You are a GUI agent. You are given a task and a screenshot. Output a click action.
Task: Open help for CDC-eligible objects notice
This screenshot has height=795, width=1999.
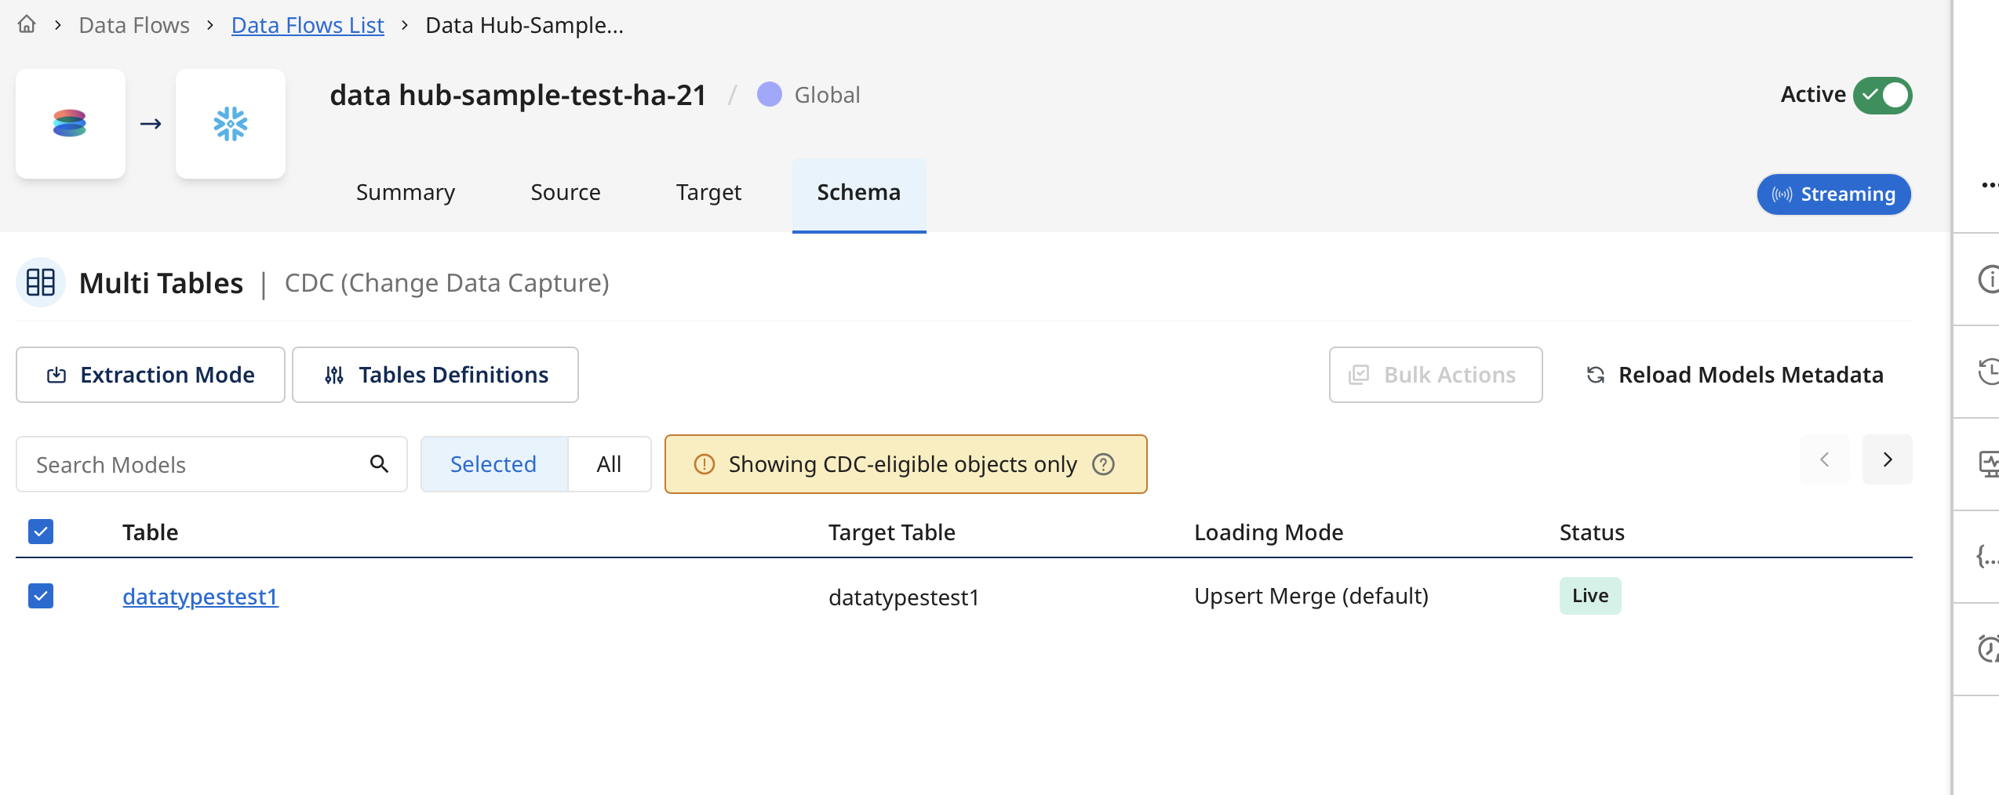(x=1104, y=464)
